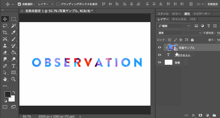Switch to the カラー tab
Image resolution: width=220 pixels, height=118 pixels.
coord(176,14)
